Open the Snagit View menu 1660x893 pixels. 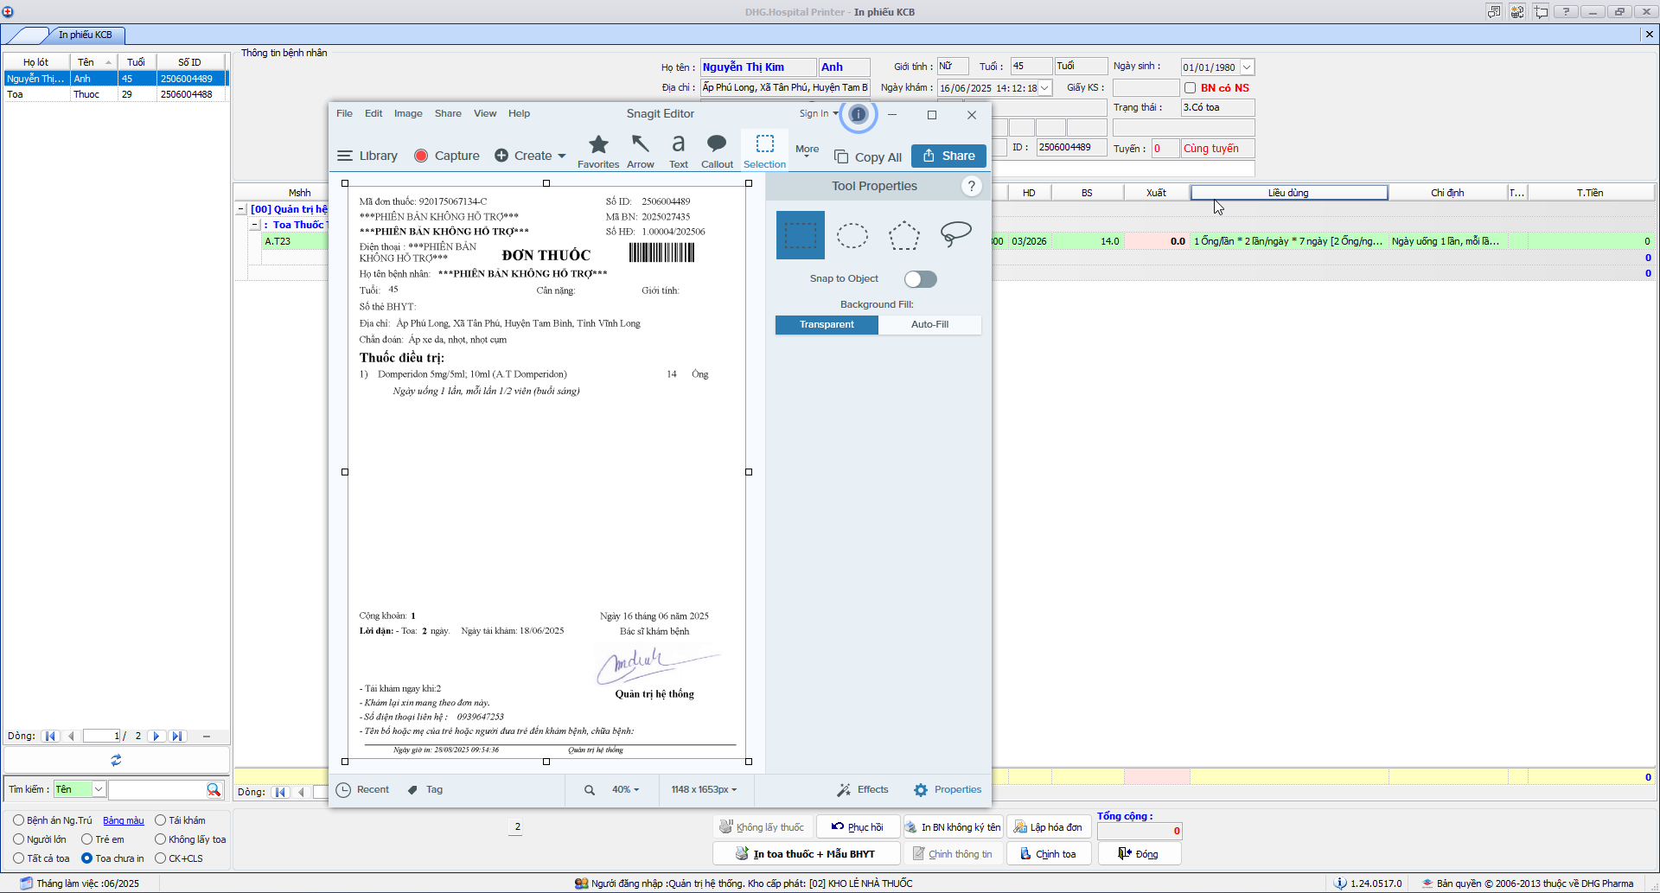pos(485,113)
